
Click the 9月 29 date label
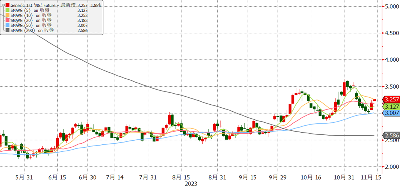click(278, 177)
